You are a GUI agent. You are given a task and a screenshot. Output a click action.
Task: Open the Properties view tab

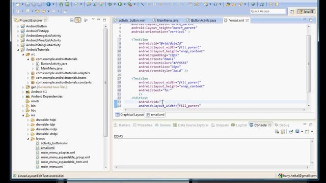pos(143,125)
